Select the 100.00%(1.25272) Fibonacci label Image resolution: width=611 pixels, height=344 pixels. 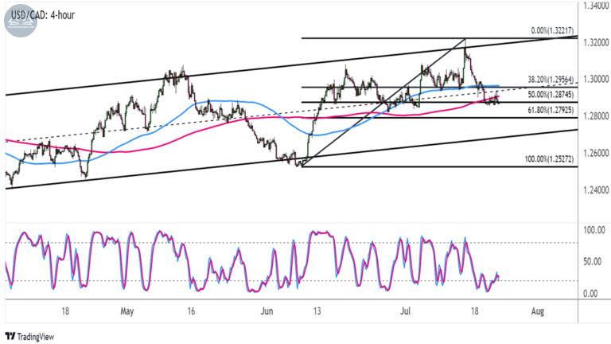[x=549, y=159]
